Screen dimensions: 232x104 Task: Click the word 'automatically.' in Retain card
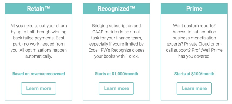[x=39, y=56]
